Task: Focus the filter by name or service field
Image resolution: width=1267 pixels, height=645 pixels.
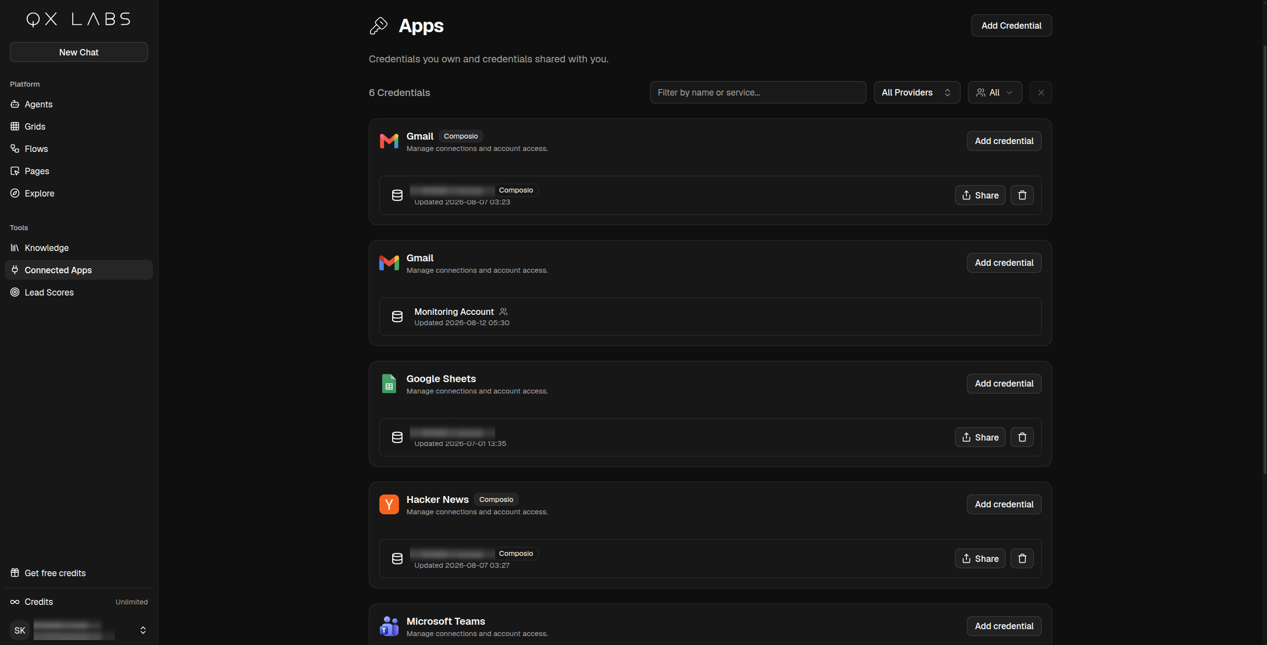Action: (758, 93)
